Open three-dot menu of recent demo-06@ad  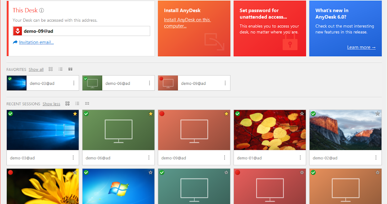tap(149, 158)
